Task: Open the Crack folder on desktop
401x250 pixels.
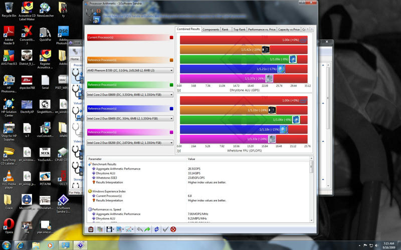Action: (9, 201)
